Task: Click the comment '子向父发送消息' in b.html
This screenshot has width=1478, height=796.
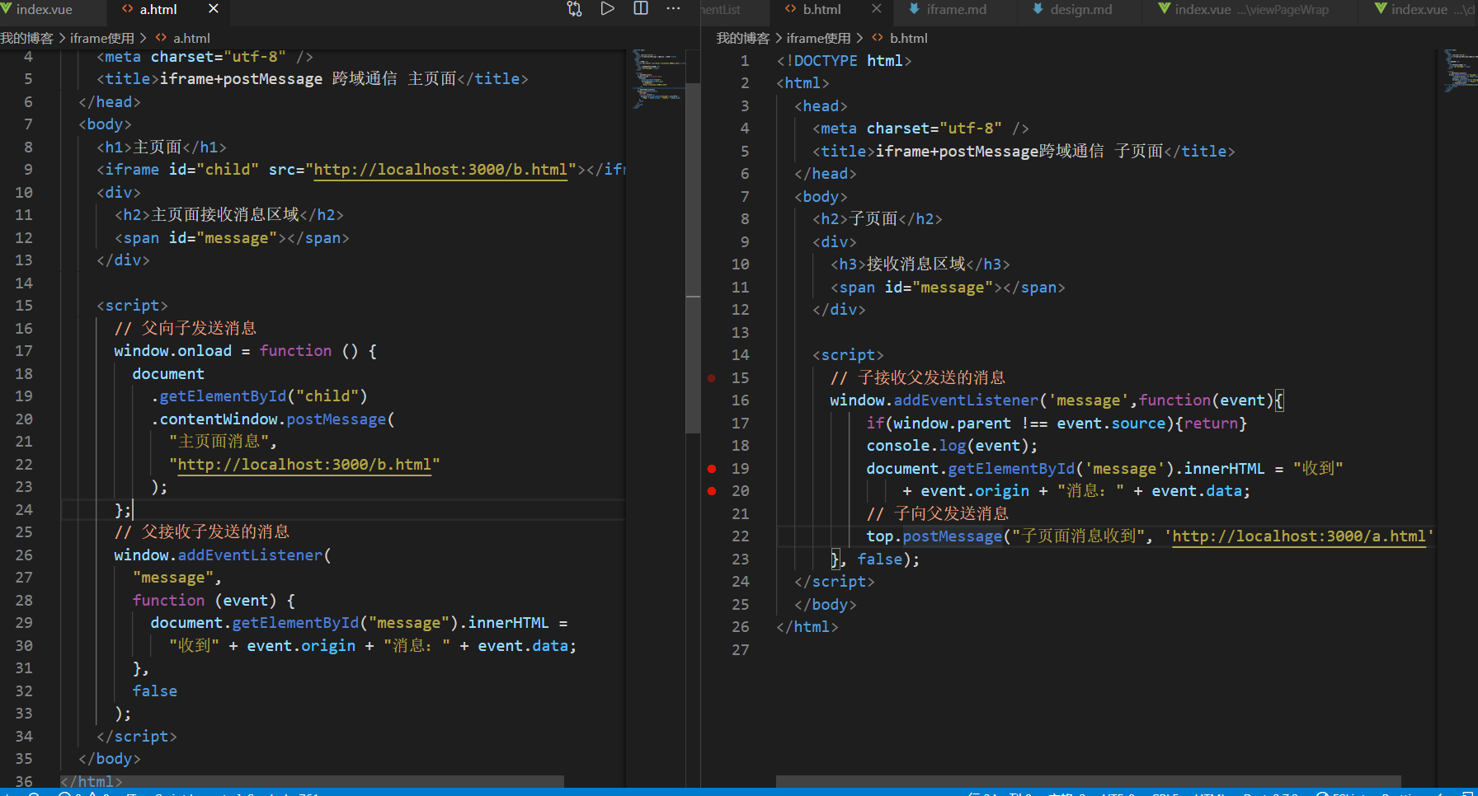Action: pyautogui.click(x=951, y=514)
